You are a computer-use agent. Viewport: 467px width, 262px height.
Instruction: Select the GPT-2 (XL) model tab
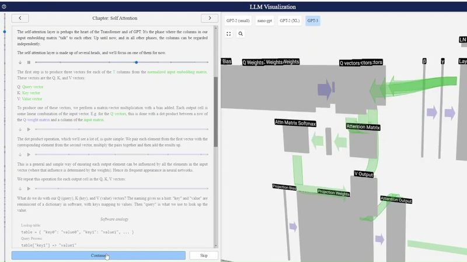pos(290,21)
